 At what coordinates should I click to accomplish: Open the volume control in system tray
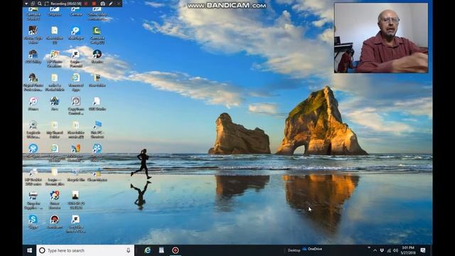coord(395,250)
